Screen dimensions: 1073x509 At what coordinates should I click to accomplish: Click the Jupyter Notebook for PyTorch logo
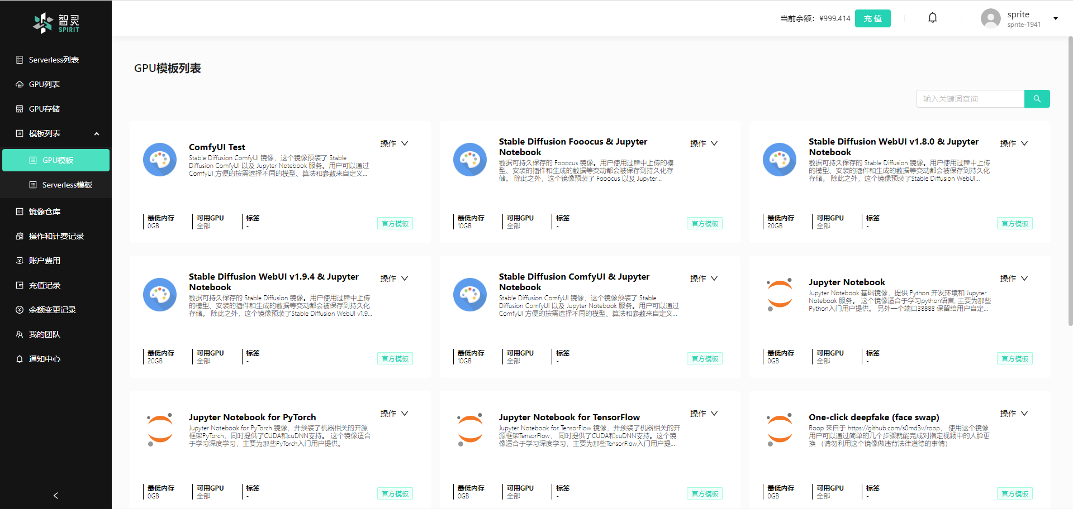[160, 430]
